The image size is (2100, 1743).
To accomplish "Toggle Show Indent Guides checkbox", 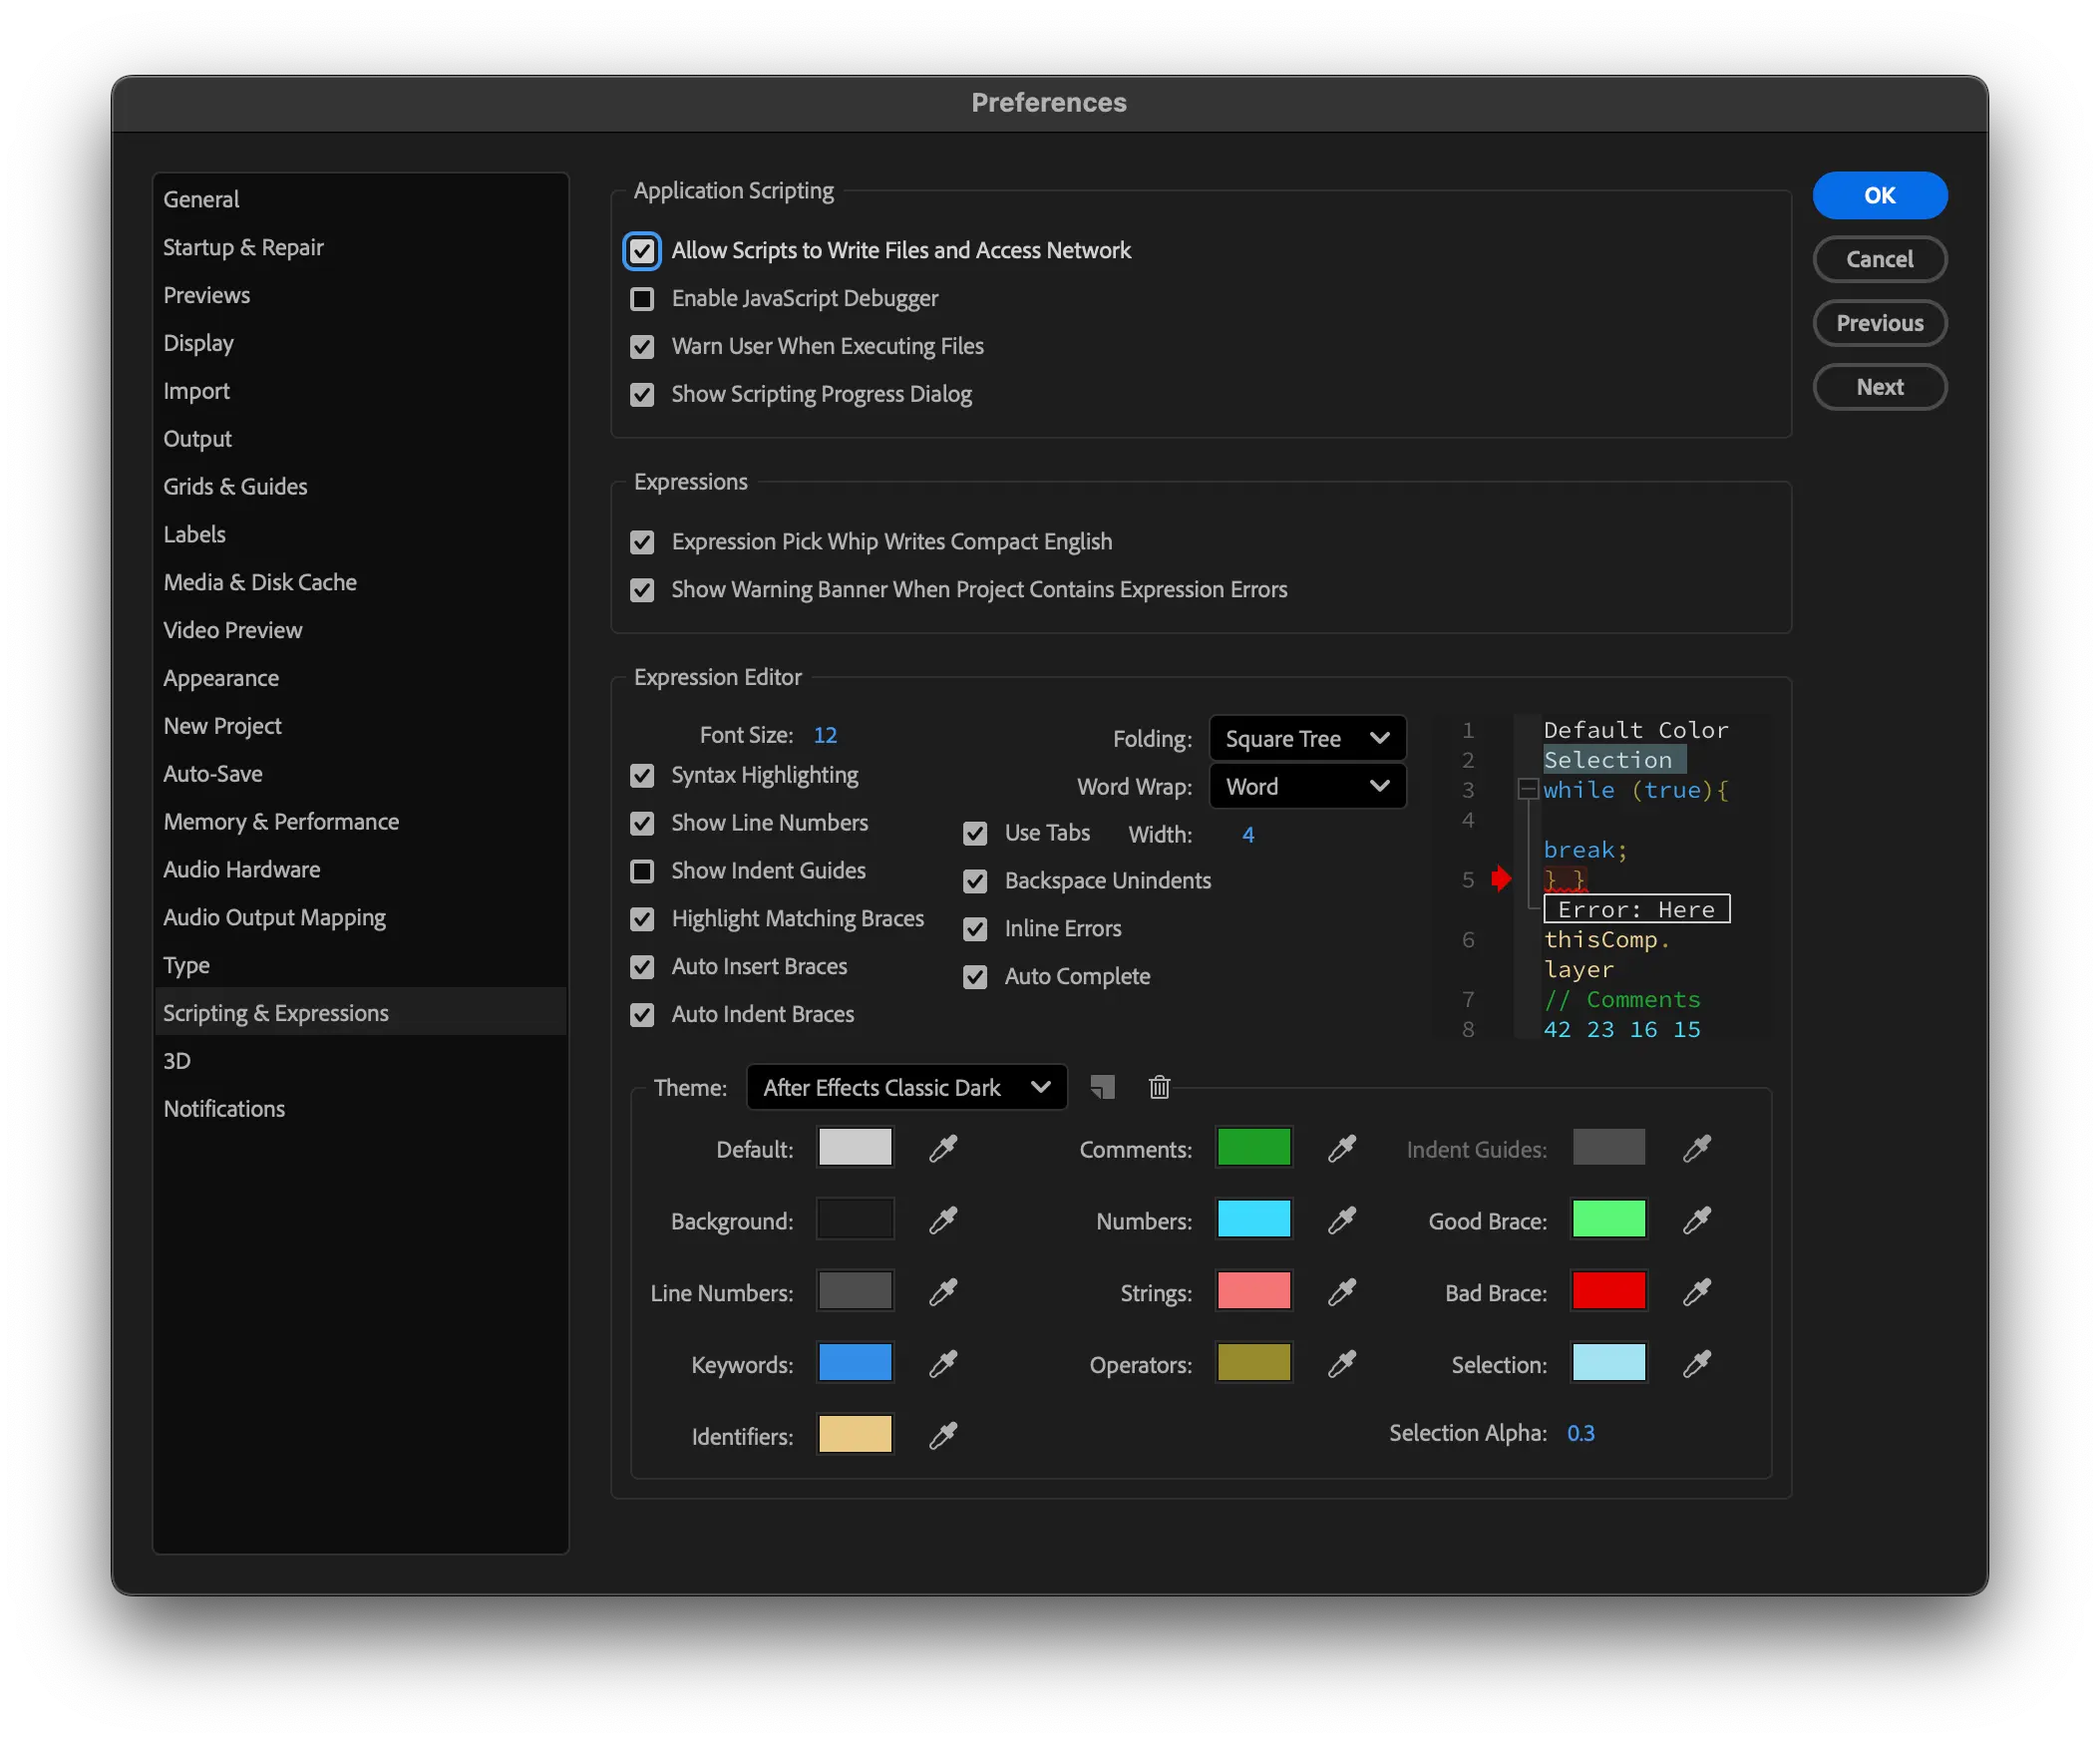I will 642,871.
